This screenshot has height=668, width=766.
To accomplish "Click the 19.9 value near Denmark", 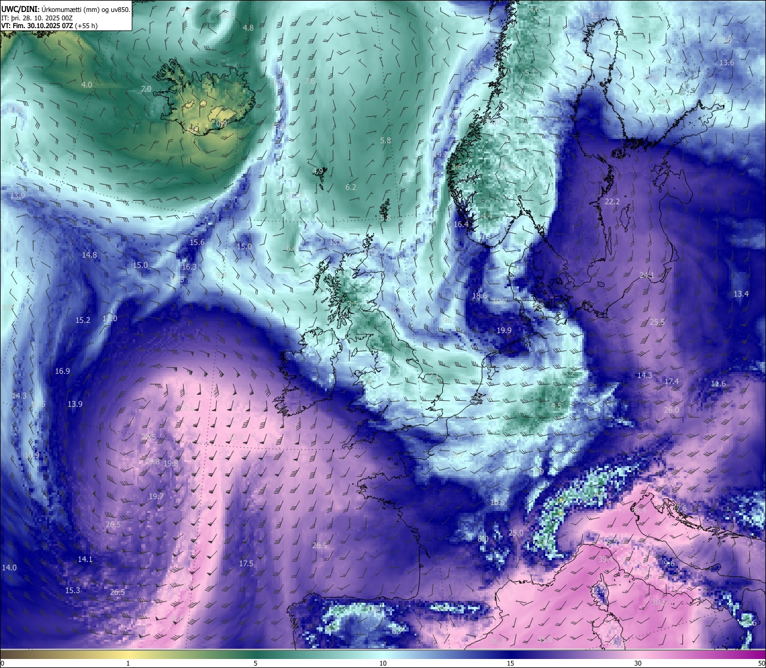I will pyautogui.click(x=504, y=330).
